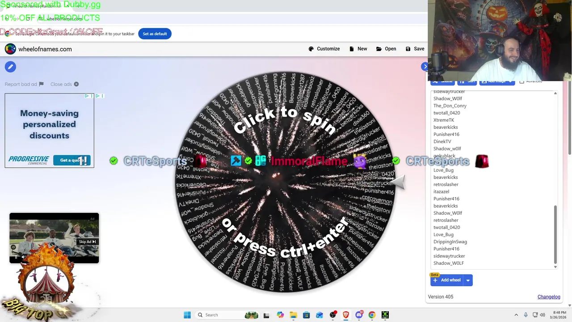Viewport: 572px width, 322px height.
Task: Open Task View from the taskbar
Action: [x=266, y=315]
